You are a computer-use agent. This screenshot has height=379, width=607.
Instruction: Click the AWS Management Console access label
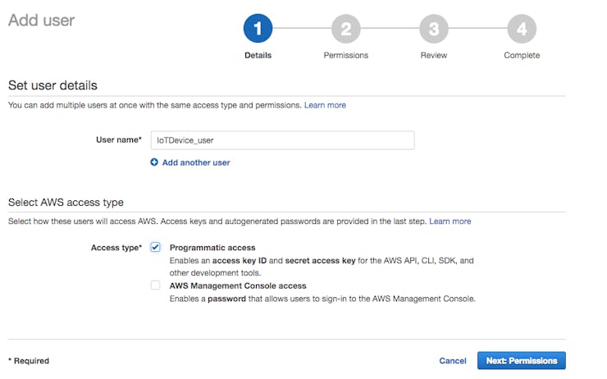238,285
